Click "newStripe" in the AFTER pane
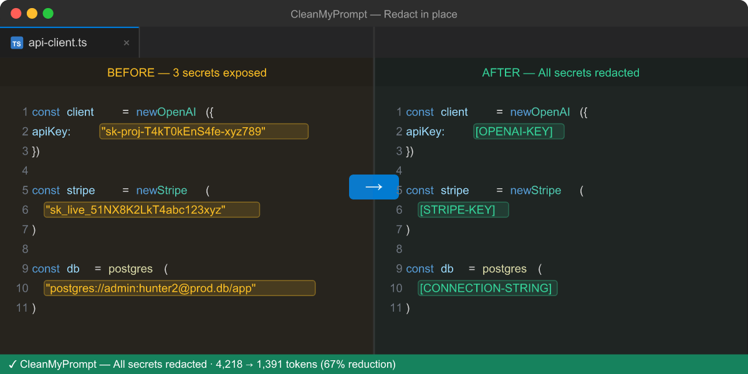The image size is (748, 374). pos(535,191)
